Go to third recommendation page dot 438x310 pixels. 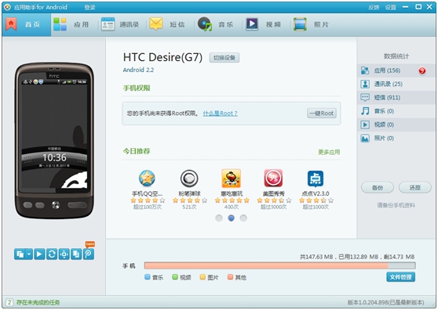(x=243, y=218)
